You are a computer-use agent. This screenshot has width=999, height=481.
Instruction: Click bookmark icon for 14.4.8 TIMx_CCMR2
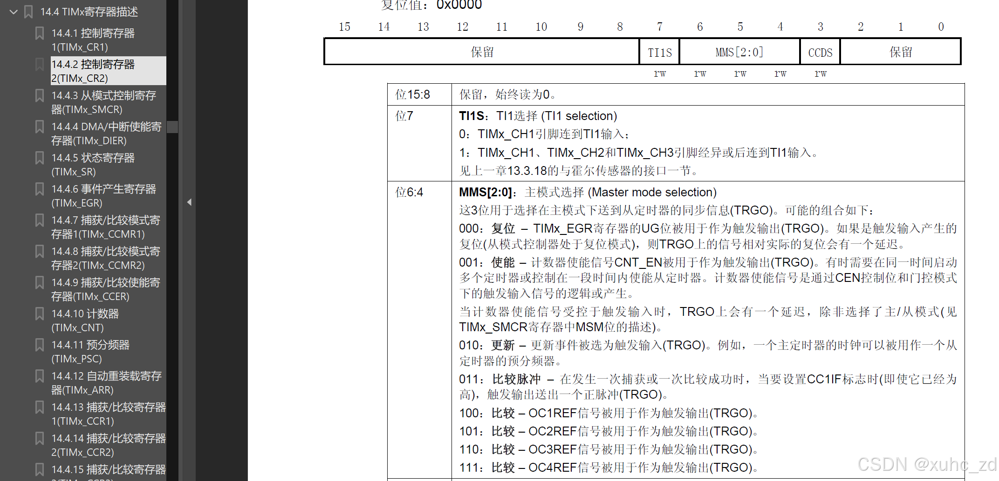tap(40, 251)
